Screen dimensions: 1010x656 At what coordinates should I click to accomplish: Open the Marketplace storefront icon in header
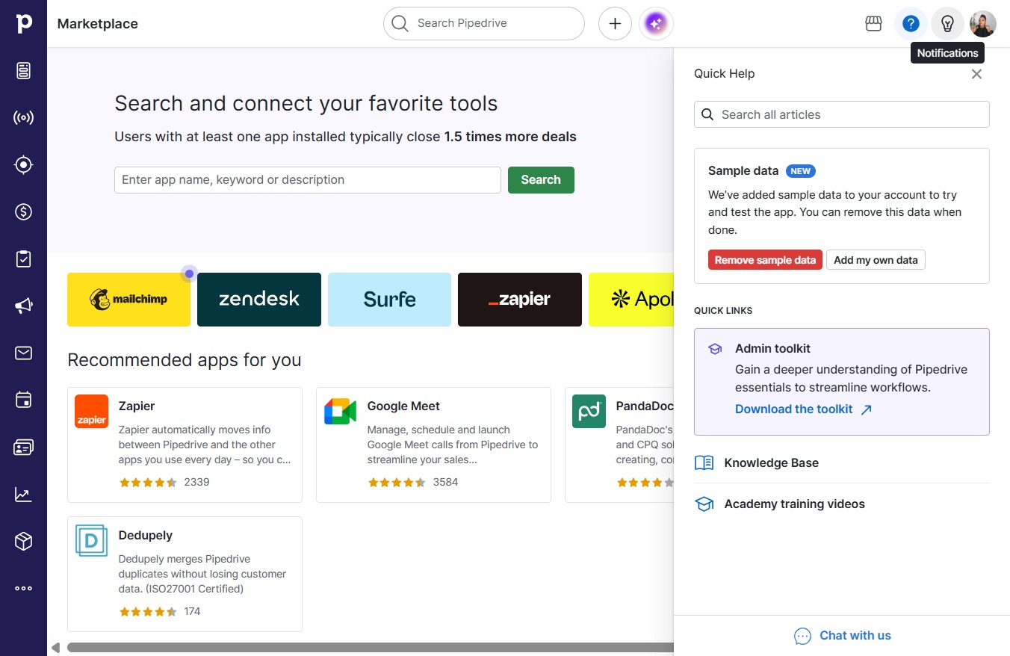[x=874, y=24]
